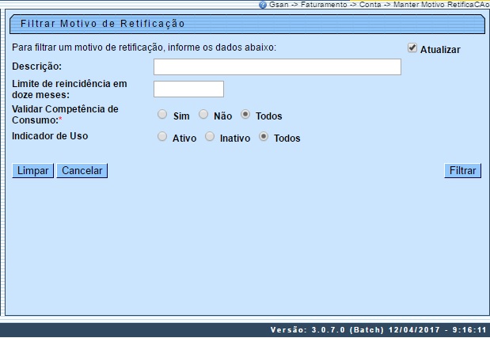Select Todos for Validar Competência de Consumo
The height and width of the screenshot is (338, 490).
[x=245, y=115]
